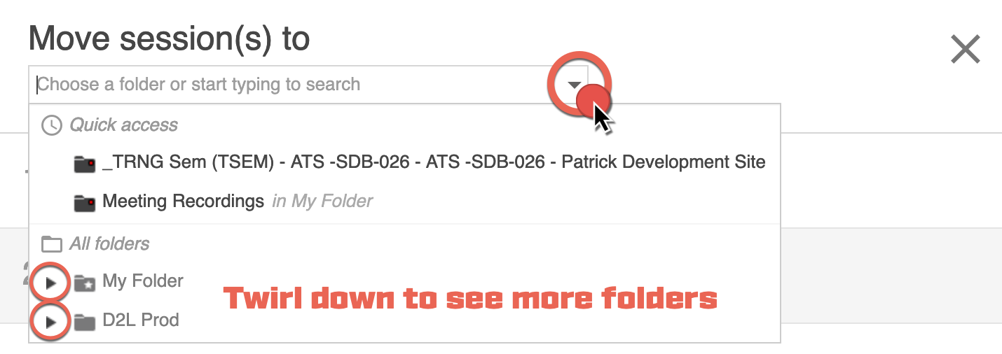Screen dimensions: 1002x354
Task: Click the Quick access clock icon
Action: coord(51,125)
